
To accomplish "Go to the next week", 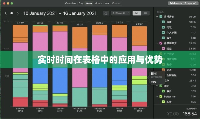I will click(18, 13).
